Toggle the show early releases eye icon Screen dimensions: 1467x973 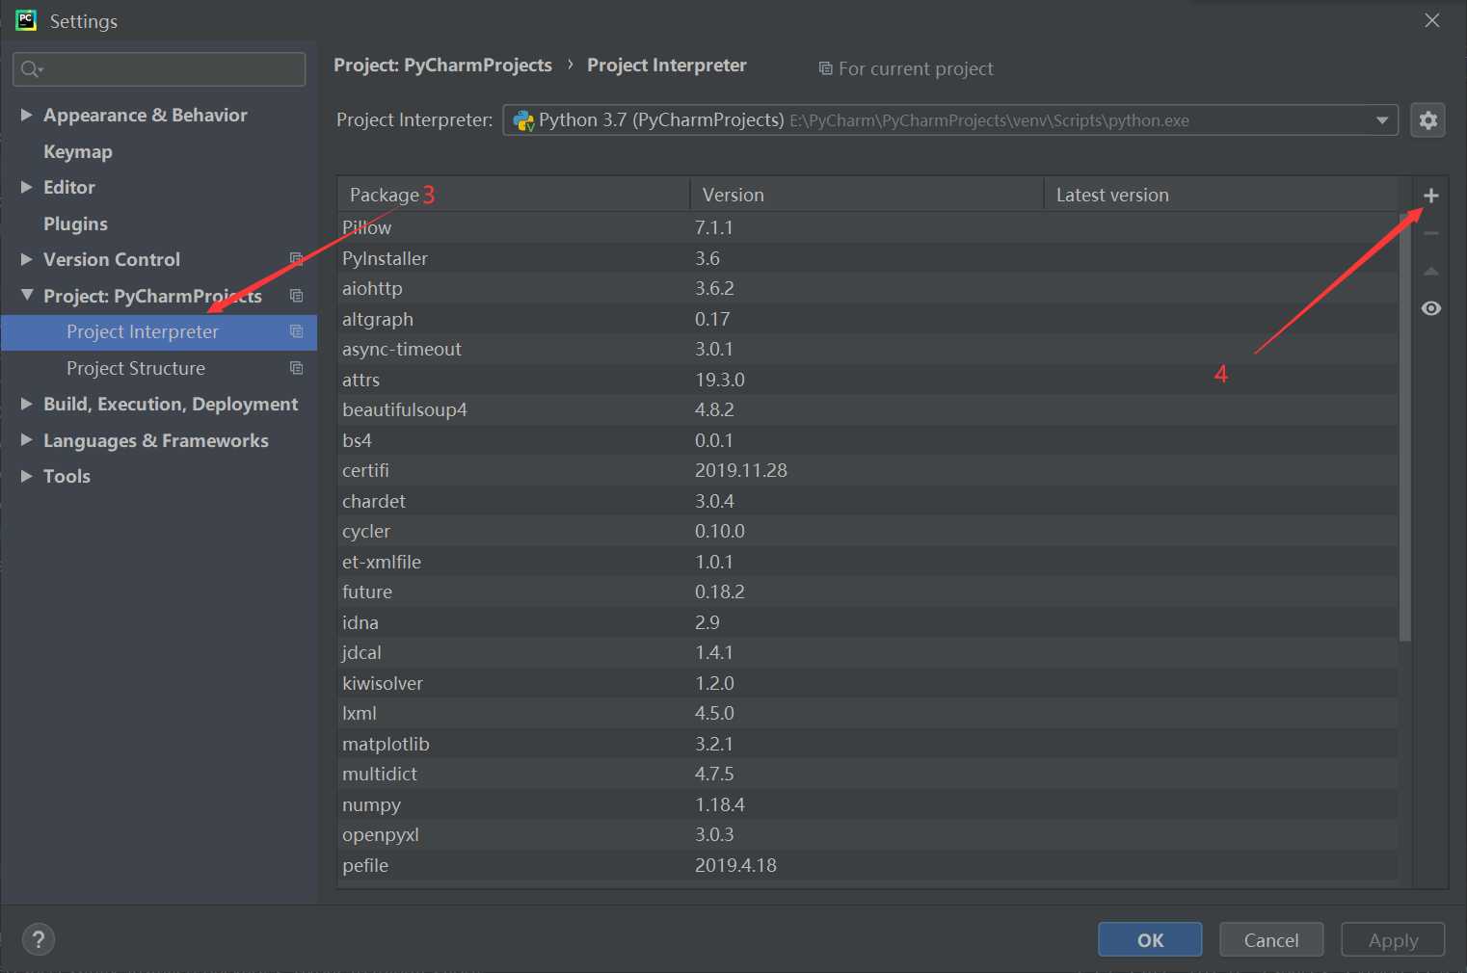pos(1430,308)
